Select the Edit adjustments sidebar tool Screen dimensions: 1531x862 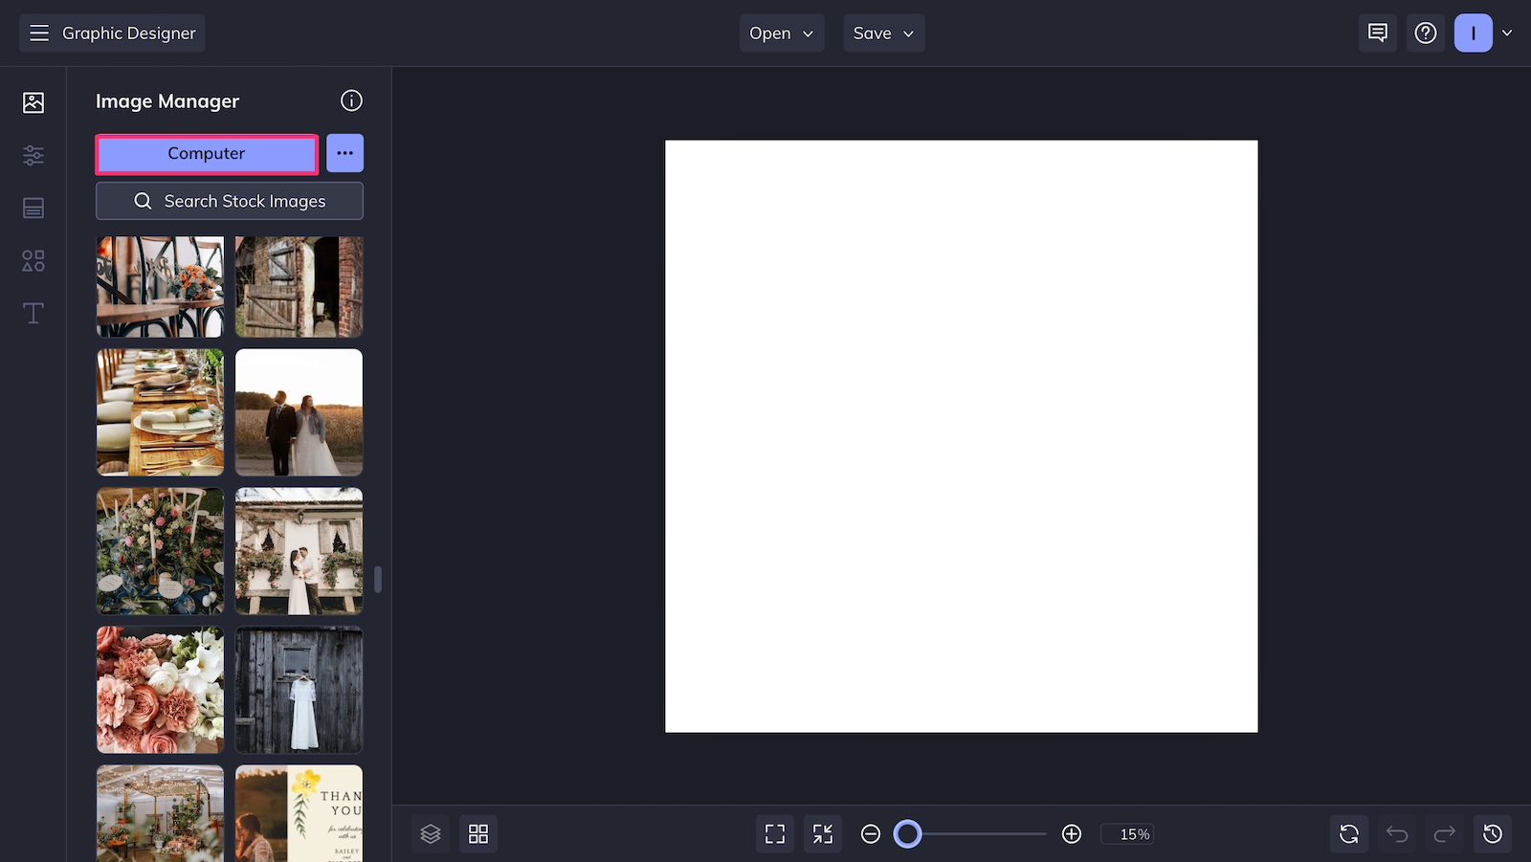click(33, 155)
